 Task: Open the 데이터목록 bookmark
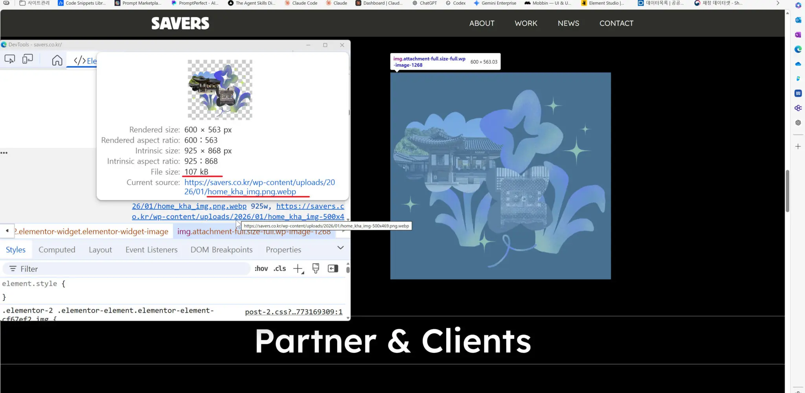tap(661, 3)
